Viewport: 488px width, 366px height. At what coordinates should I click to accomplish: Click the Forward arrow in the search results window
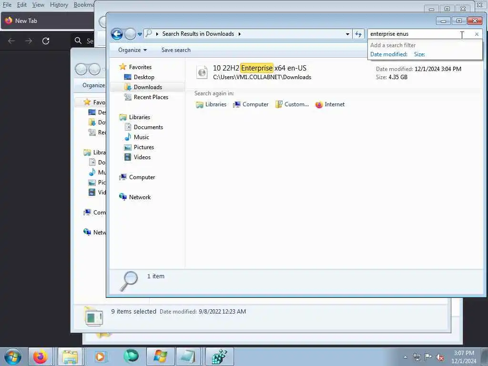coord(130,34)
